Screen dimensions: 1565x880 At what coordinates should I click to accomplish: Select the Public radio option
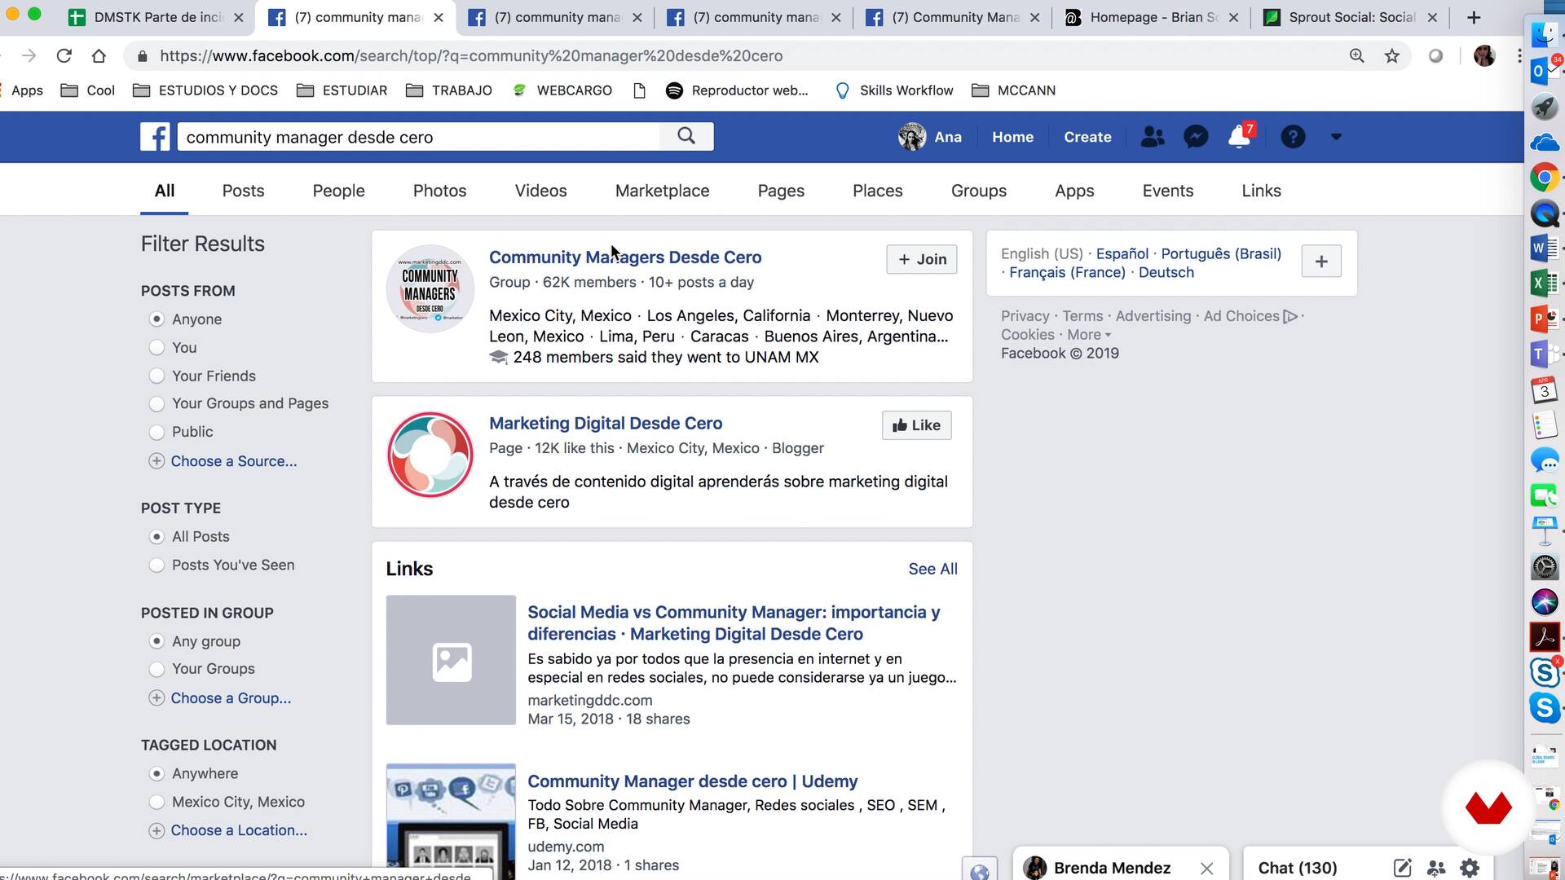coord(156,432)
